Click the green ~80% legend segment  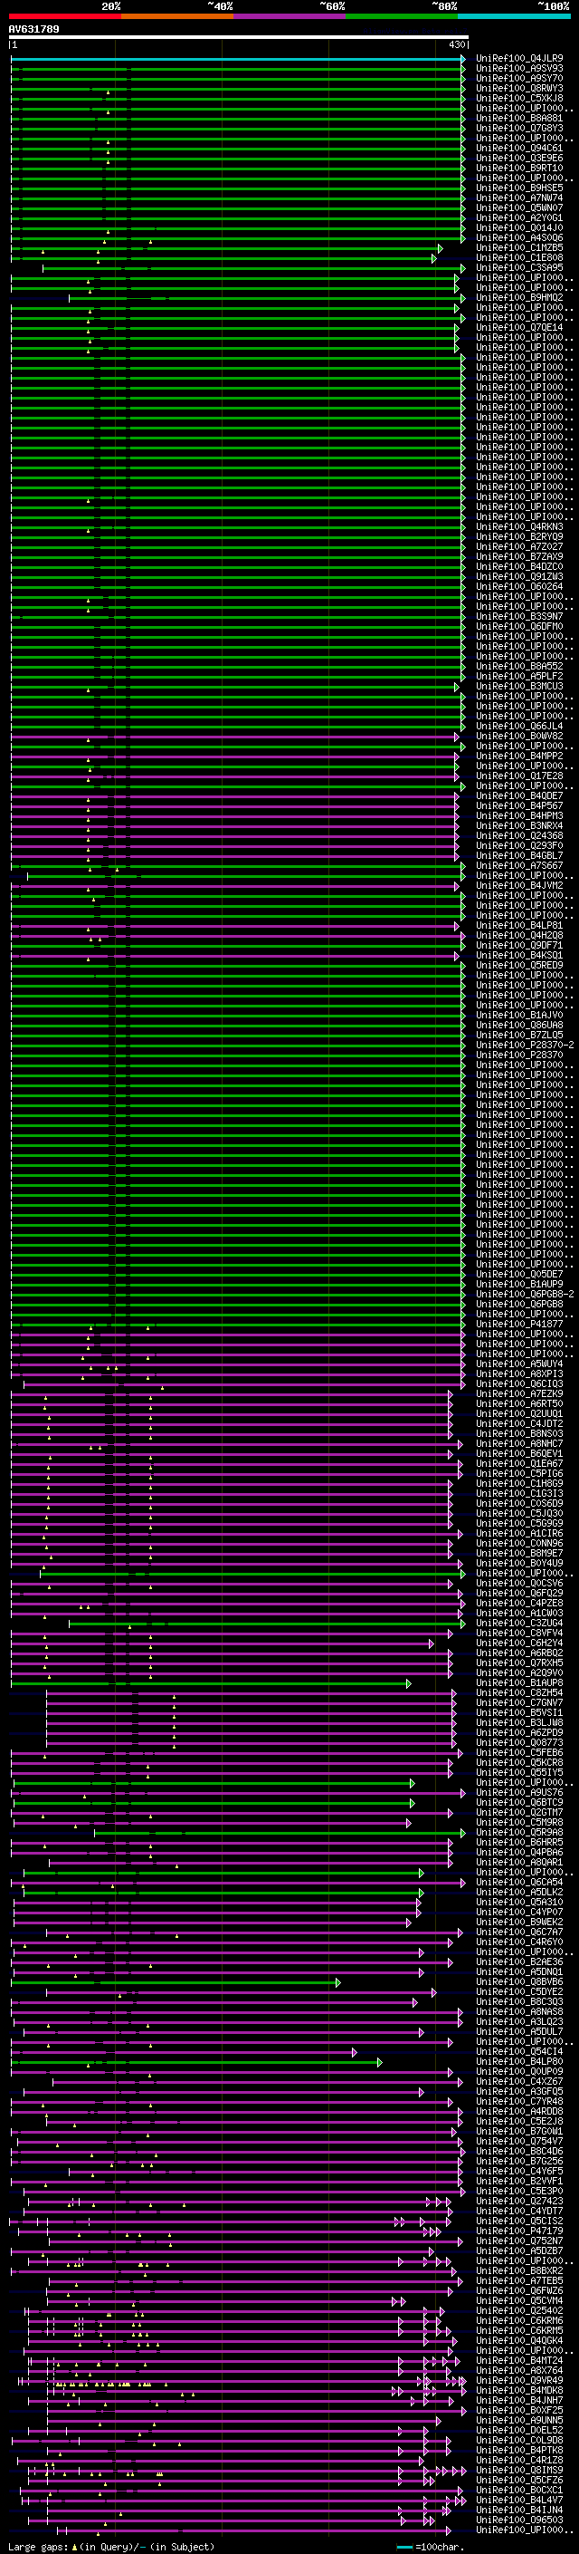pyautogui.click(x=402, y=16)
